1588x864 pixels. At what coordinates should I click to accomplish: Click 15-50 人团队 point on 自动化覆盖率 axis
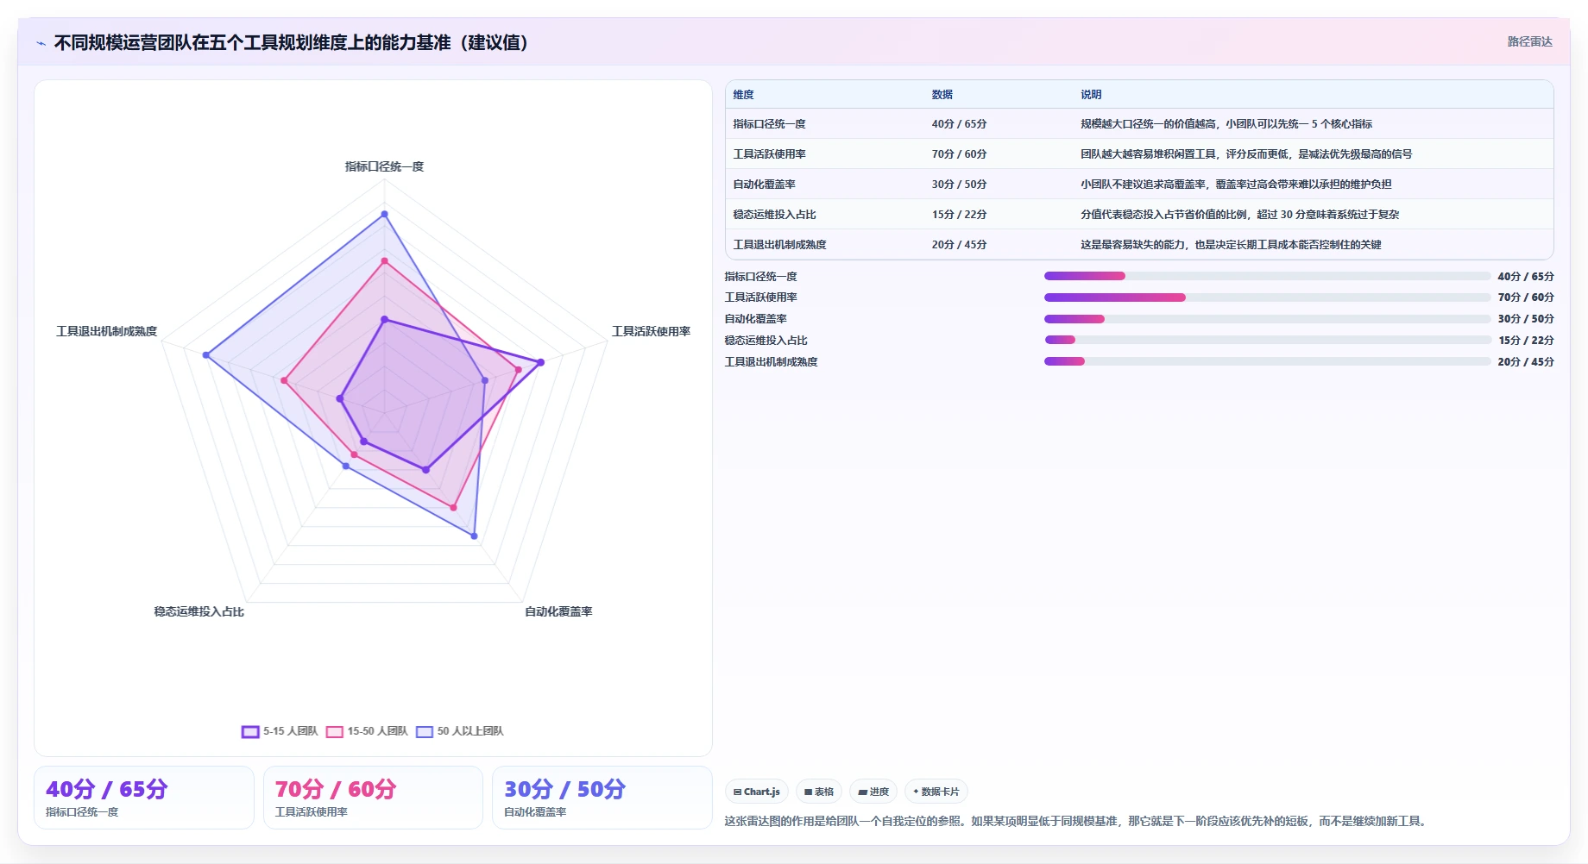tap(453, 508)
